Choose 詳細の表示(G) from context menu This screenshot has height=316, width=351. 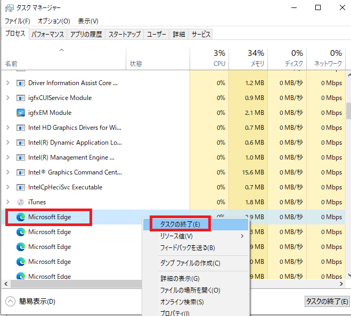(195, 279)
